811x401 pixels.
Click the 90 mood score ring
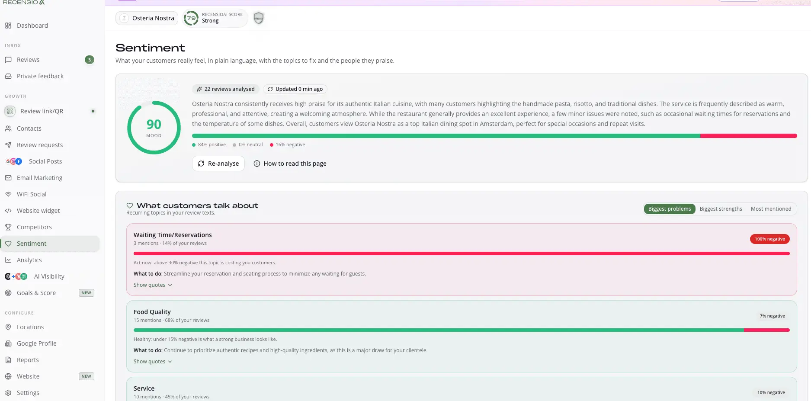154,128
